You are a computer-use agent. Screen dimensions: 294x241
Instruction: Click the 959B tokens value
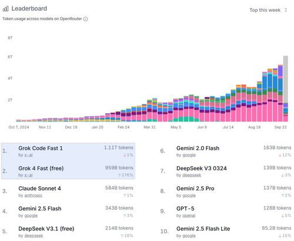pos(119,168)
